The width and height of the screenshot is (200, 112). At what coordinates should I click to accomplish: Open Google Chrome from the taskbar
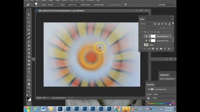coord(117,109)
